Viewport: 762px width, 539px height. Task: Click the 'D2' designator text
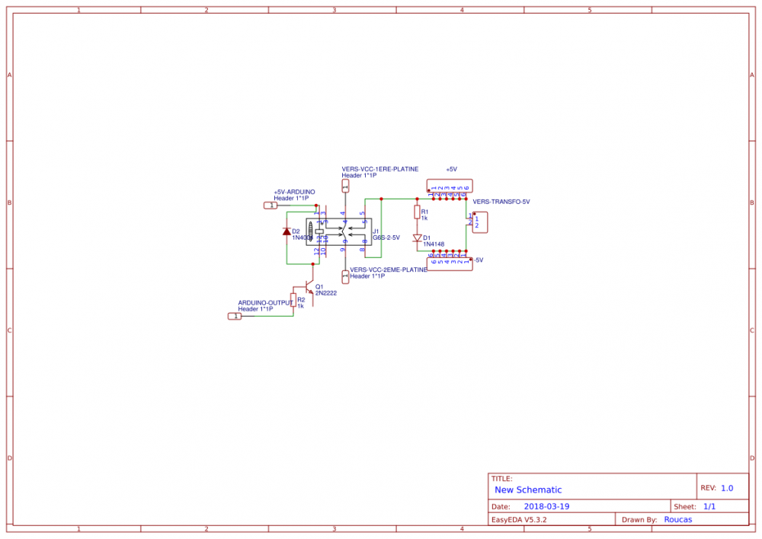296,231
